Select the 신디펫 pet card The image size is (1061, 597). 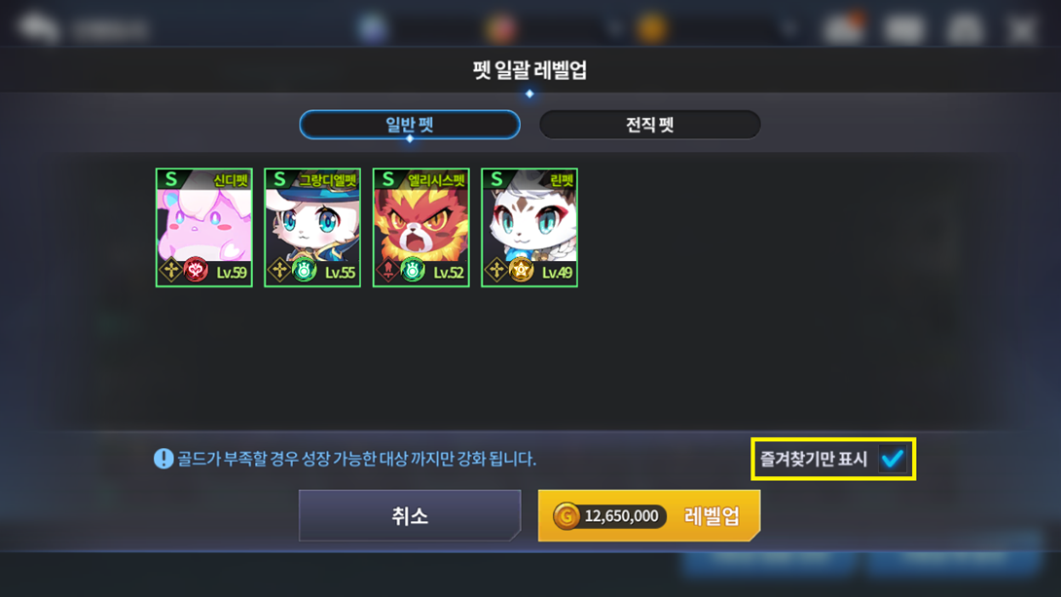(203, 228)
